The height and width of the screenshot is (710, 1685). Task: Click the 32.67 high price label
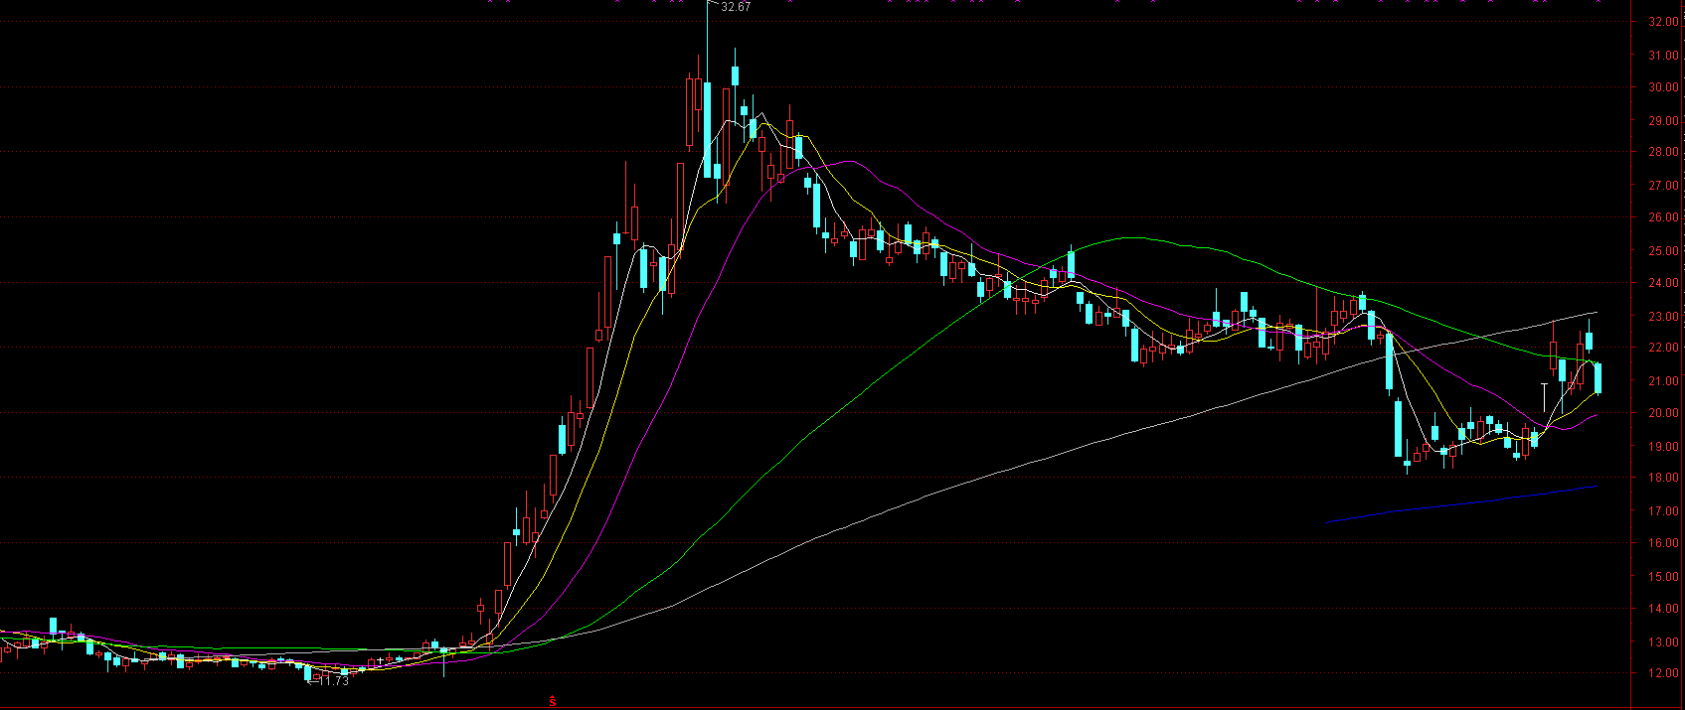[x=736, y=7]
